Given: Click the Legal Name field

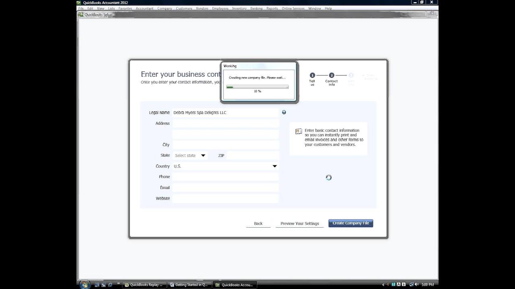Looking at the screenshot, I should 226,113.
